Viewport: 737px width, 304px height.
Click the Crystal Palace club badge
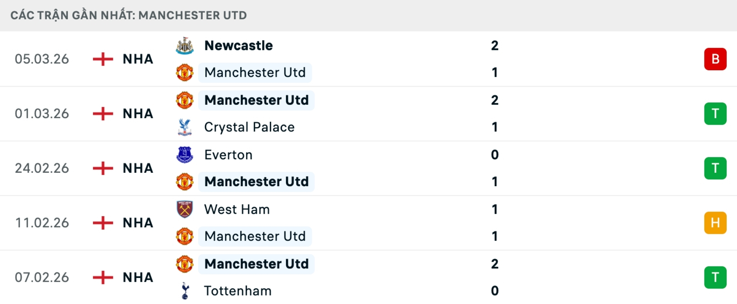tap(185, 127)
